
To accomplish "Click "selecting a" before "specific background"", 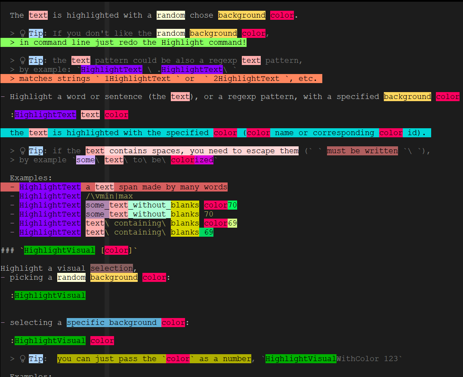I will (x=36, y=323).
